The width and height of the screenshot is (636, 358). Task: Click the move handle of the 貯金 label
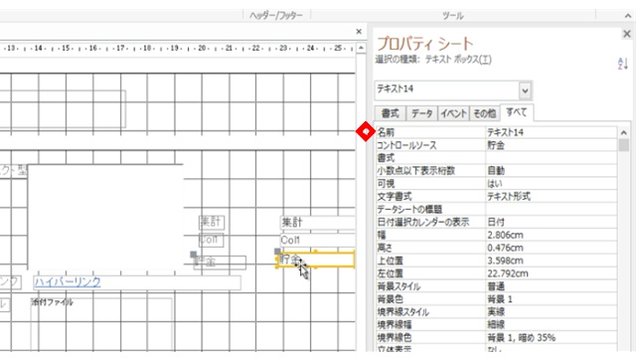(194, 255)
